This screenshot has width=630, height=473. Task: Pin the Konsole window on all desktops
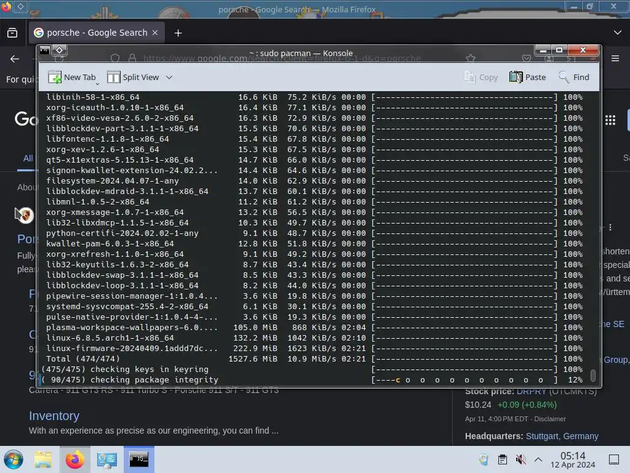coord(60,51)
